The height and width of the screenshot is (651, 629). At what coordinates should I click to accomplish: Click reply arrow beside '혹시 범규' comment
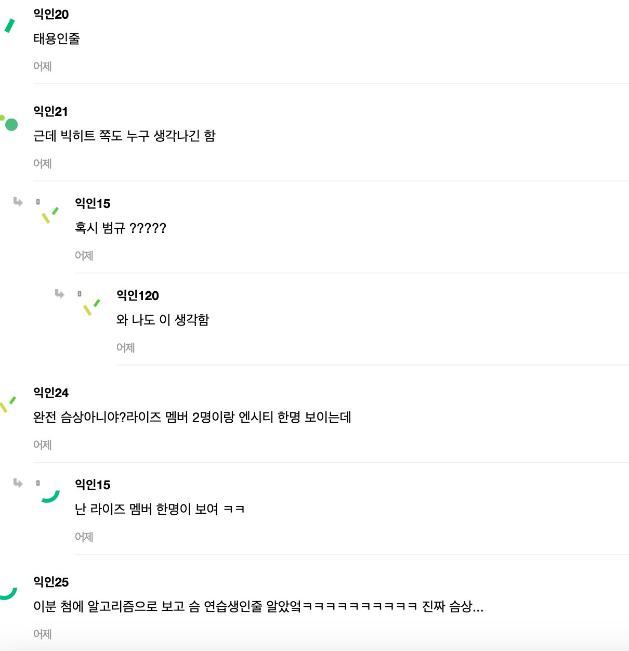tap(18, 202)
